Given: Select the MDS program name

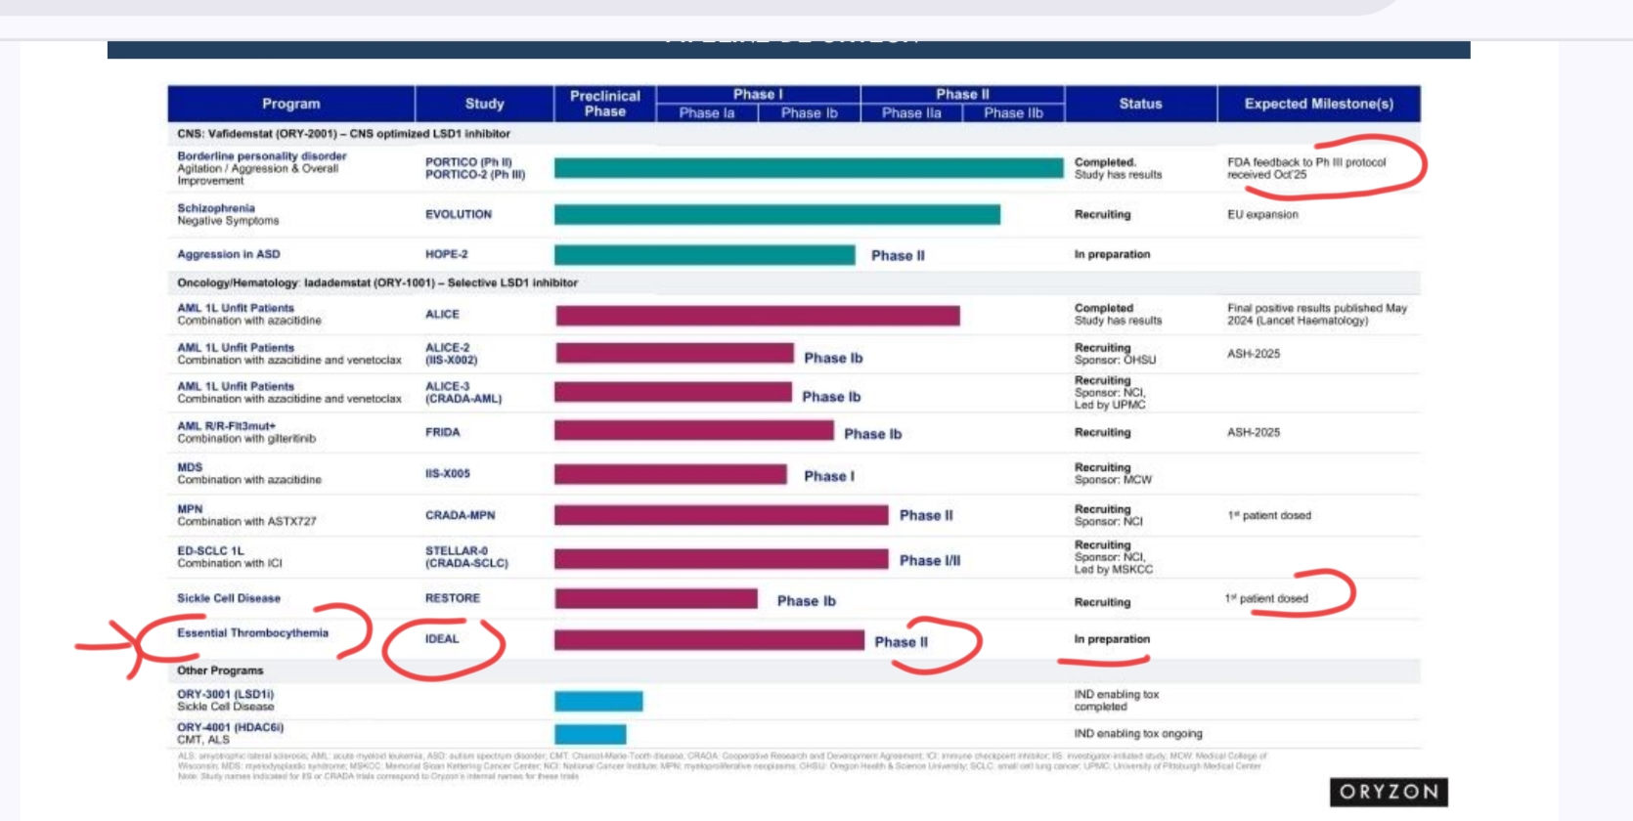Looking at the screenshot, I should pos(190,467).
